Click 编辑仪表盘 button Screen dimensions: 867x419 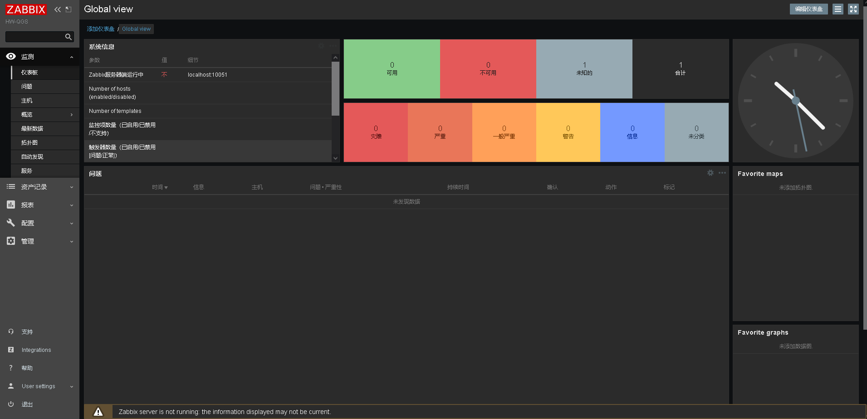coord(809,9)
